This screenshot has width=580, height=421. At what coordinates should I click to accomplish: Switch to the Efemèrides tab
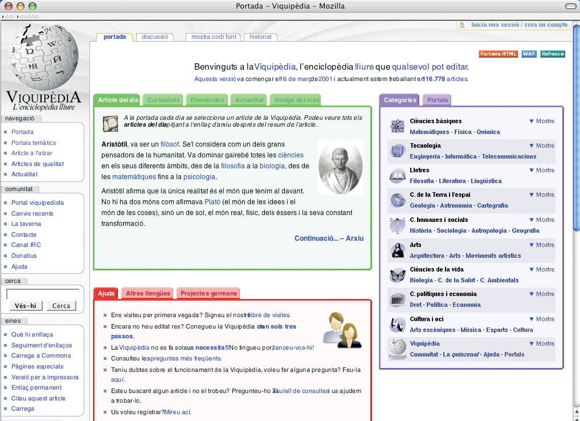point(207,100)
